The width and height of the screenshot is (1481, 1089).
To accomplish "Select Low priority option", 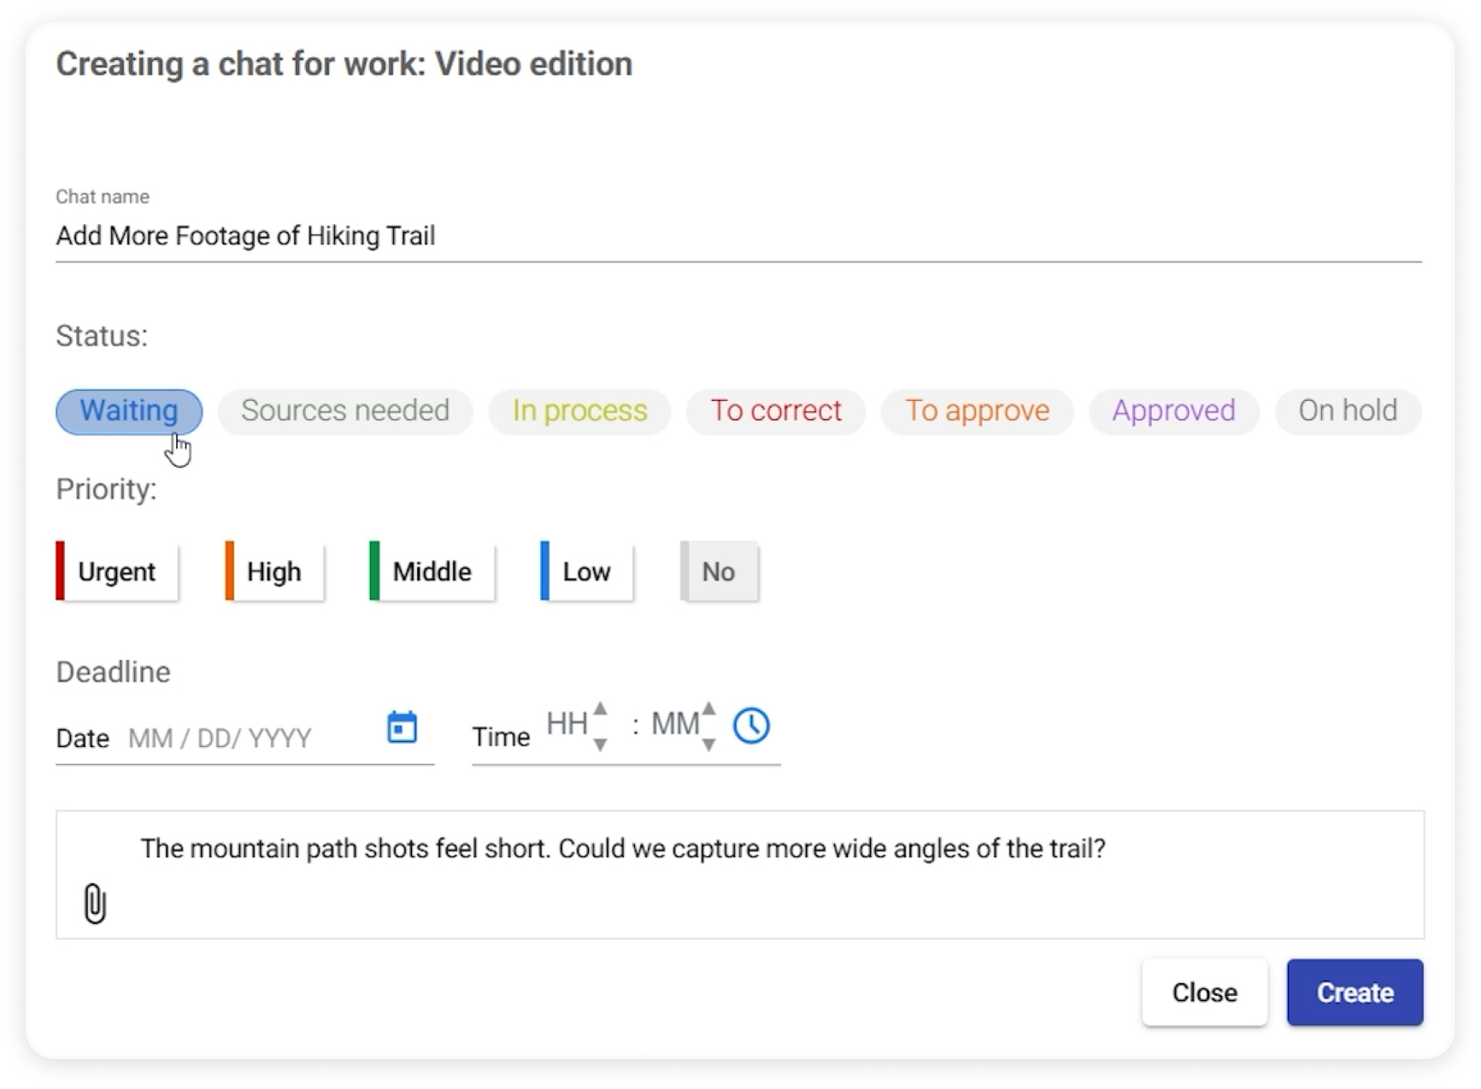I will tap(587, 571).
